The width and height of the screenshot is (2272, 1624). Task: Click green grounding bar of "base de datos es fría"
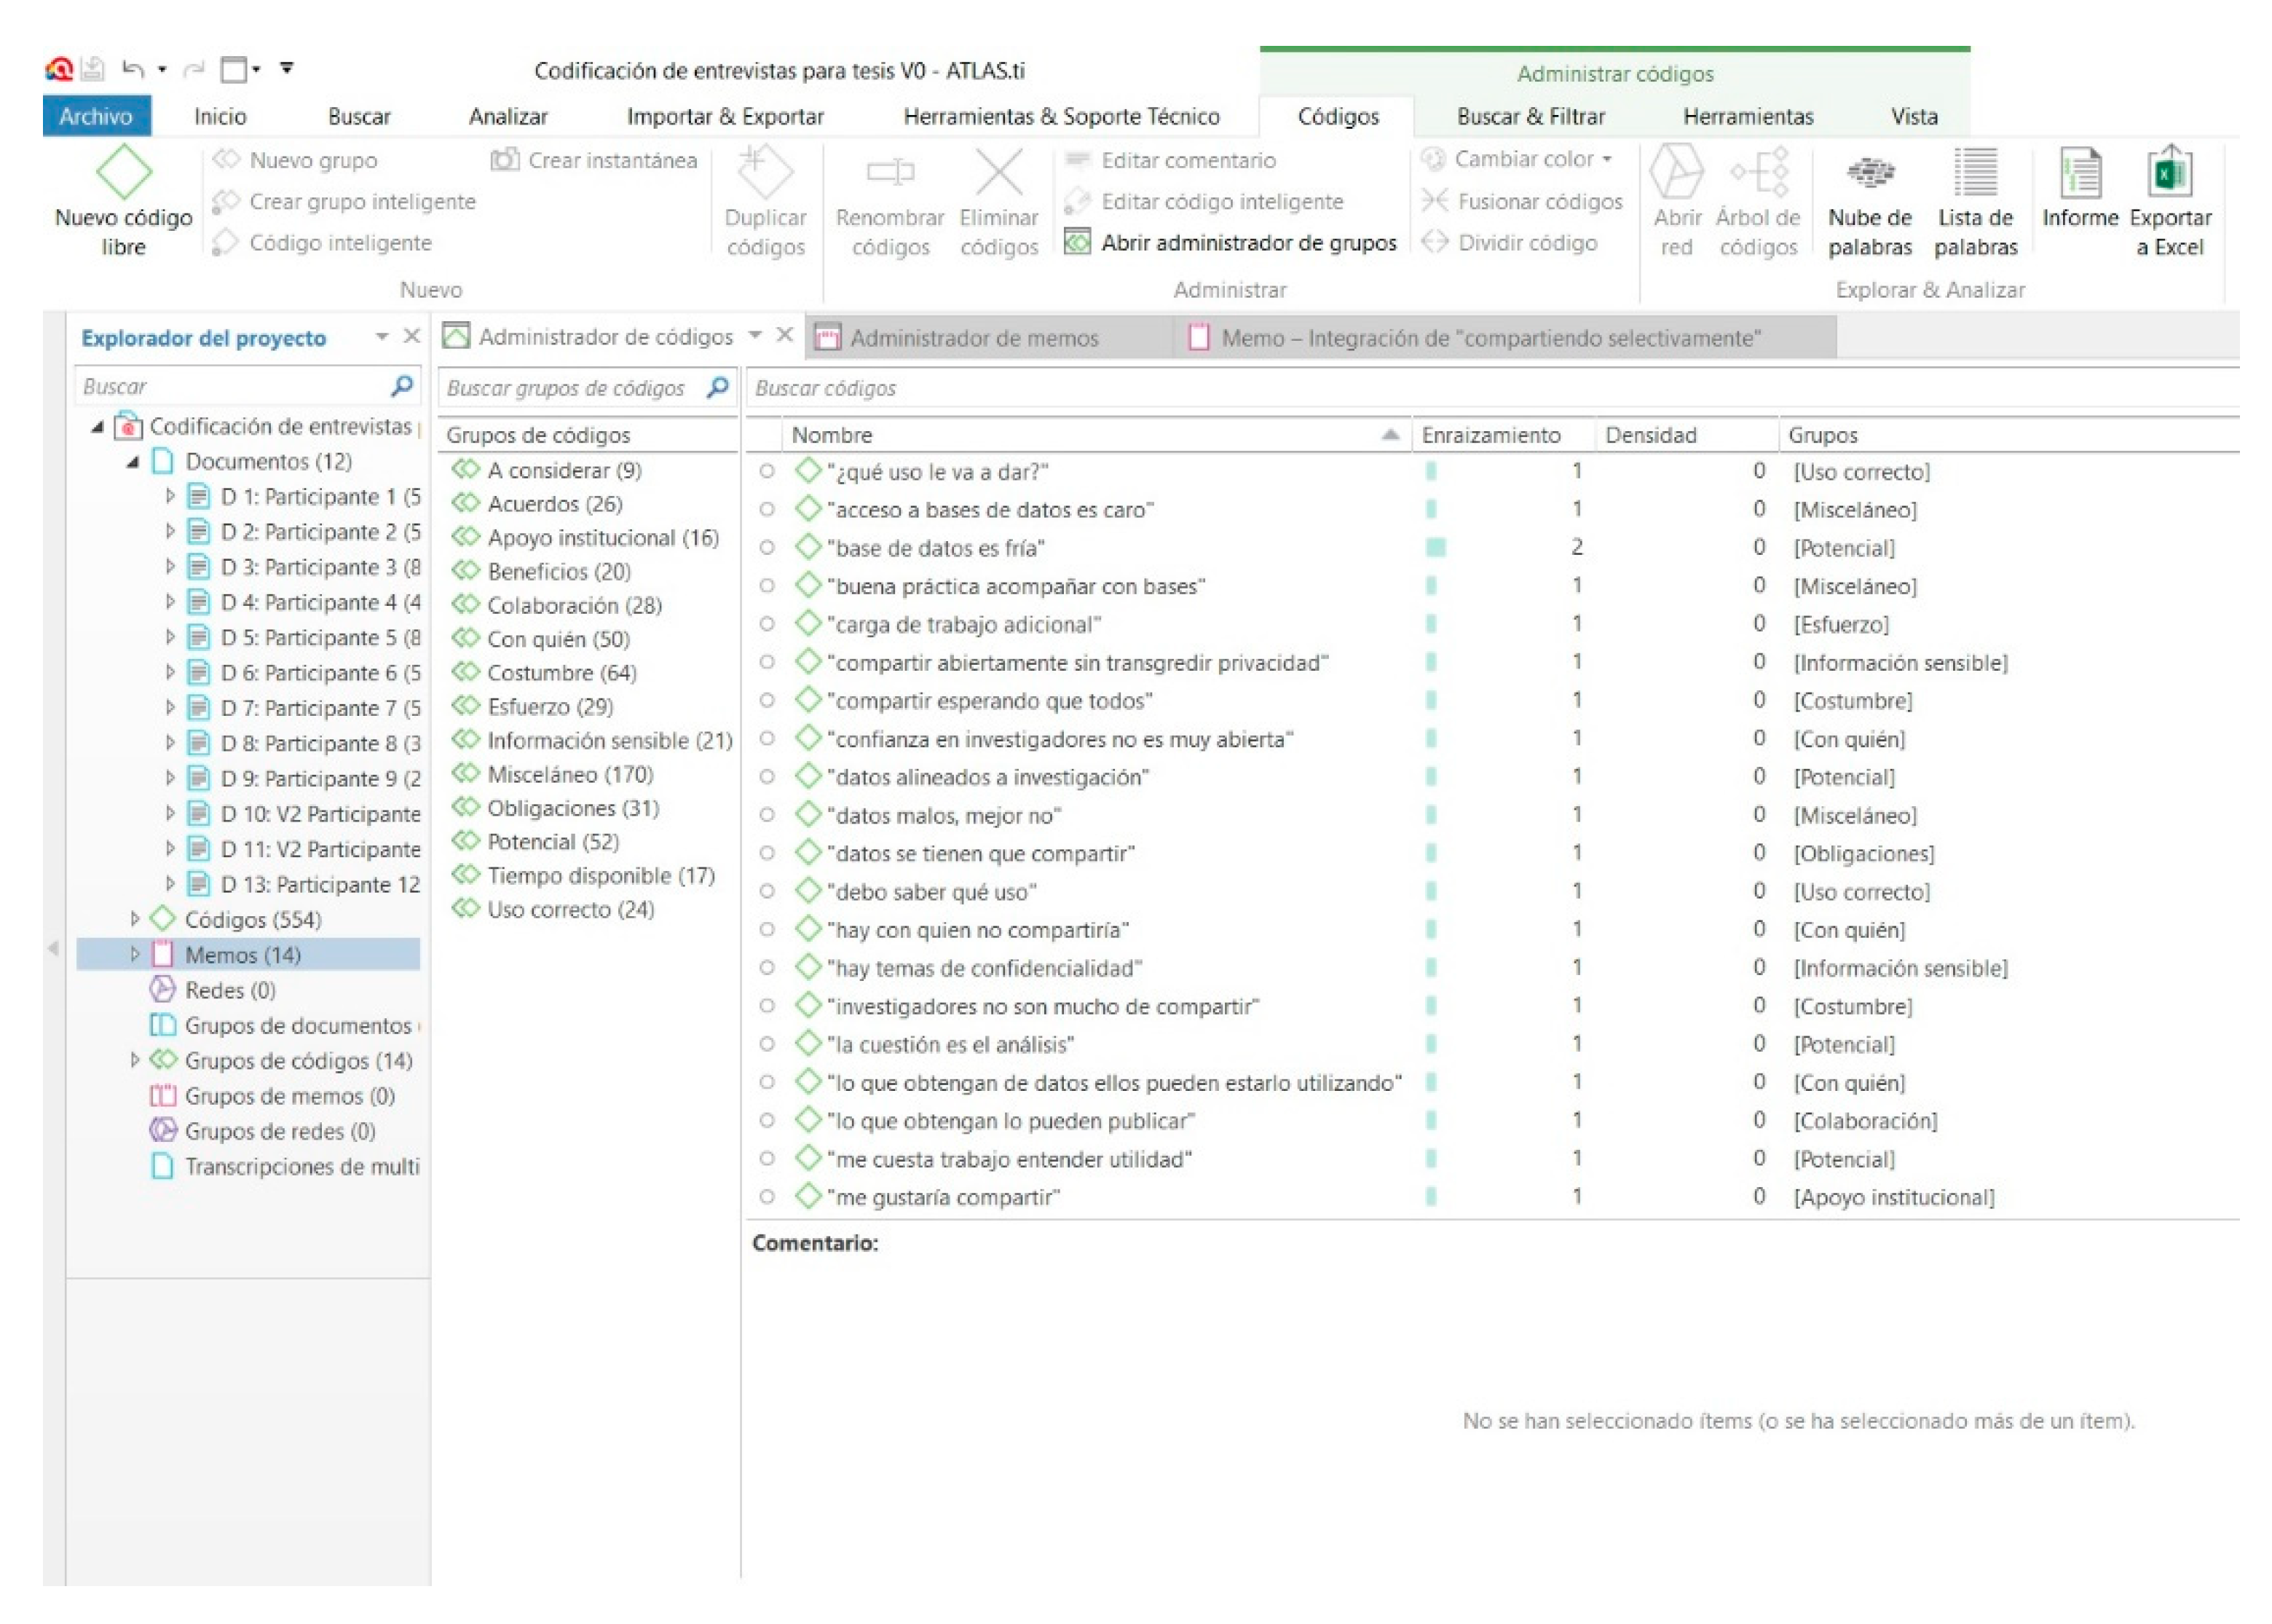coord(1436,548)
